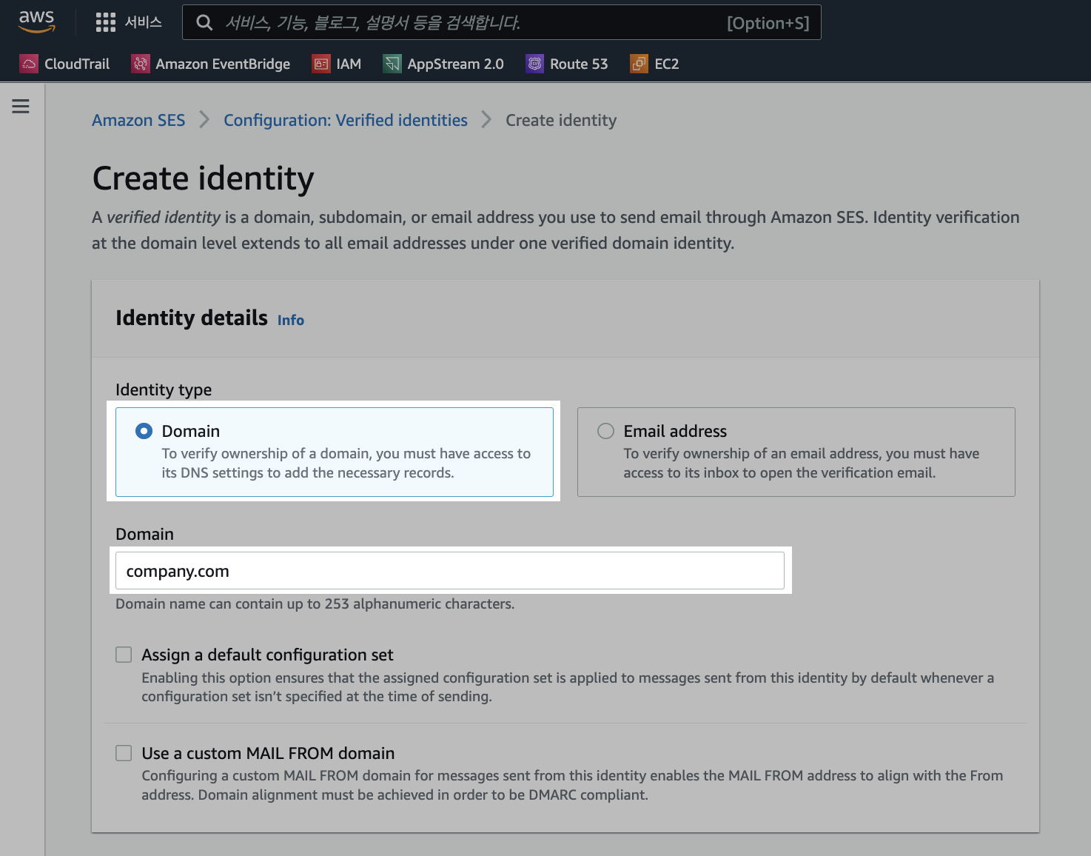Image resolution: width=1091 pixels, height=856 pixels.
Task: Click the Info link beside Identity details
Action: (290, 320)
